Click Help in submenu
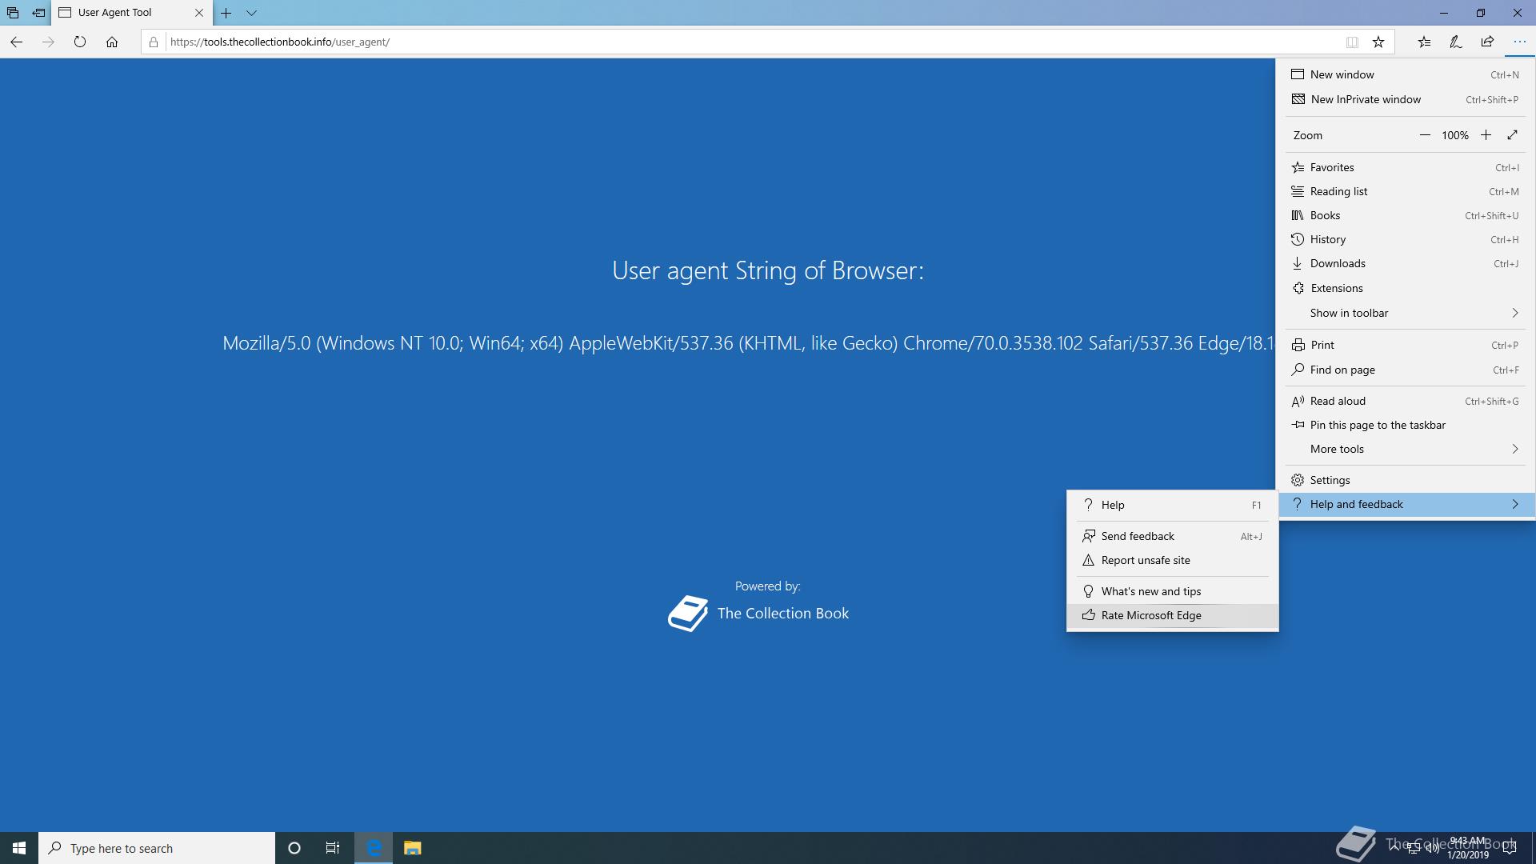 [x=1173, y=505]
